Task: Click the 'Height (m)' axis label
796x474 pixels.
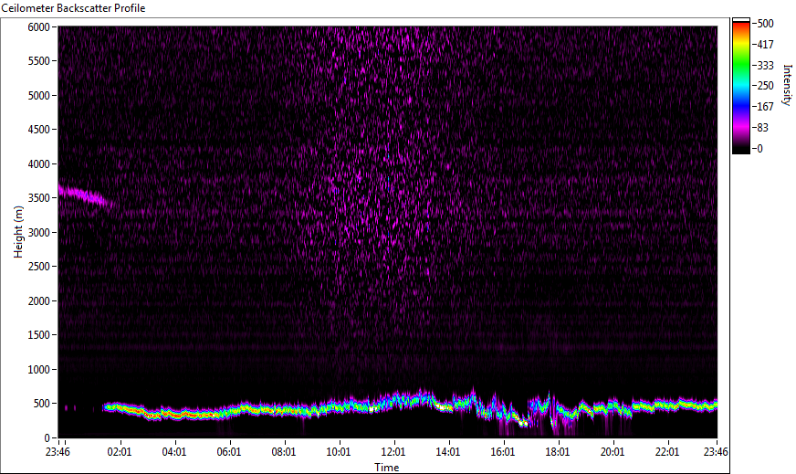Action: click(x=18, y=232)
